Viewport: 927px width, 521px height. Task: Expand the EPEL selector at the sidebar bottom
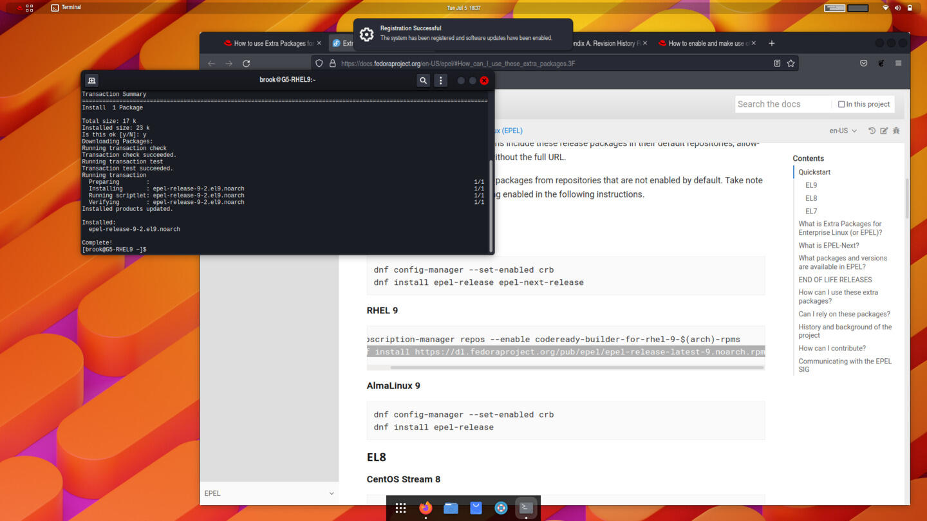269,493
